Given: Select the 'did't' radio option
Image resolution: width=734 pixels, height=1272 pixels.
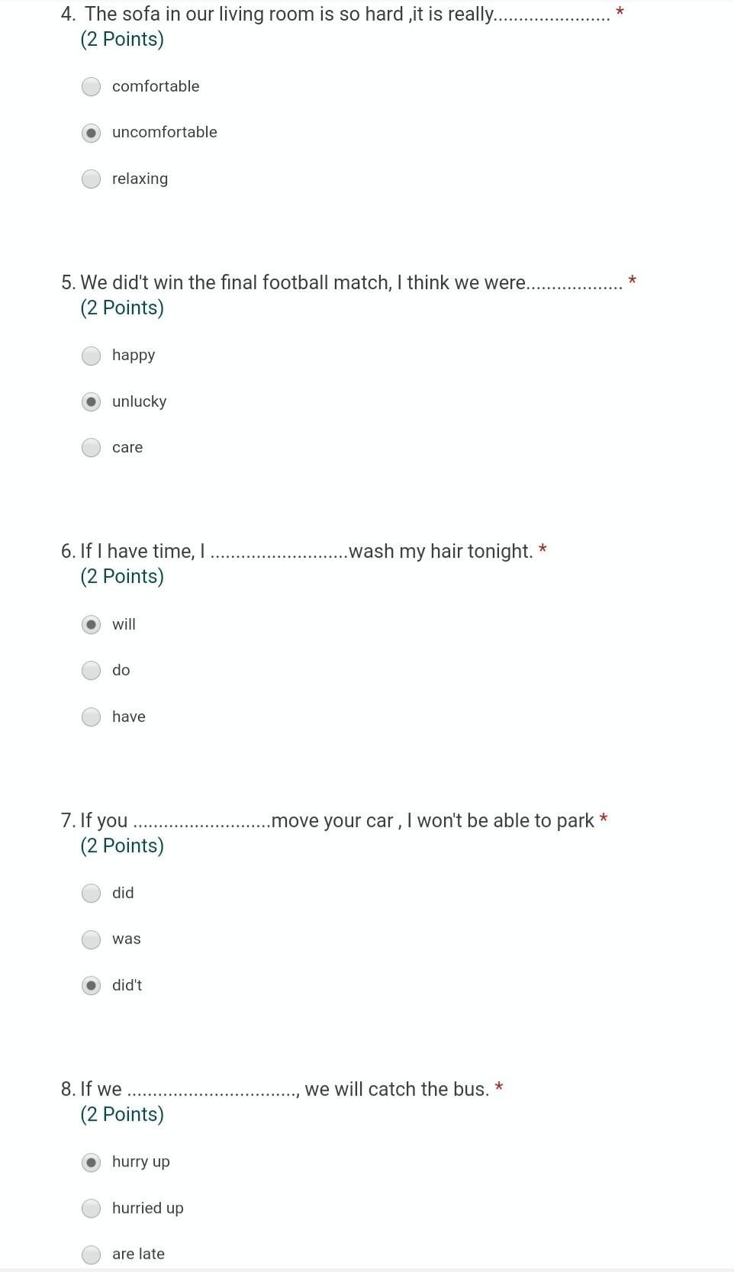Looking at the screenshot, I should tap(92, 985).
